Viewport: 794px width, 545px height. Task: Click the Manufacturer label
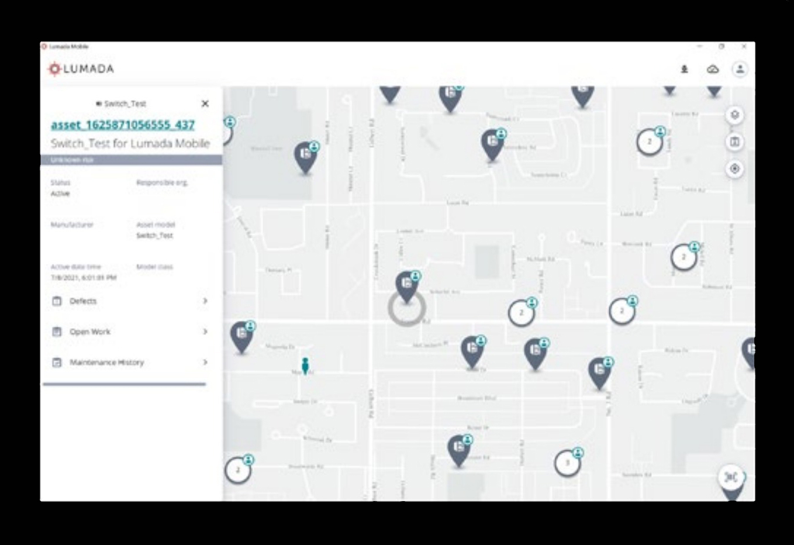72,225
